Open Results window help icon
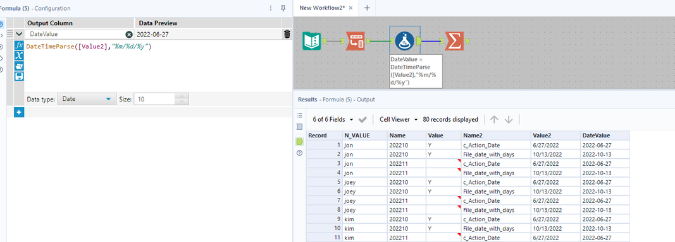This screenshot has height=242, width=675. pos(300,153)
